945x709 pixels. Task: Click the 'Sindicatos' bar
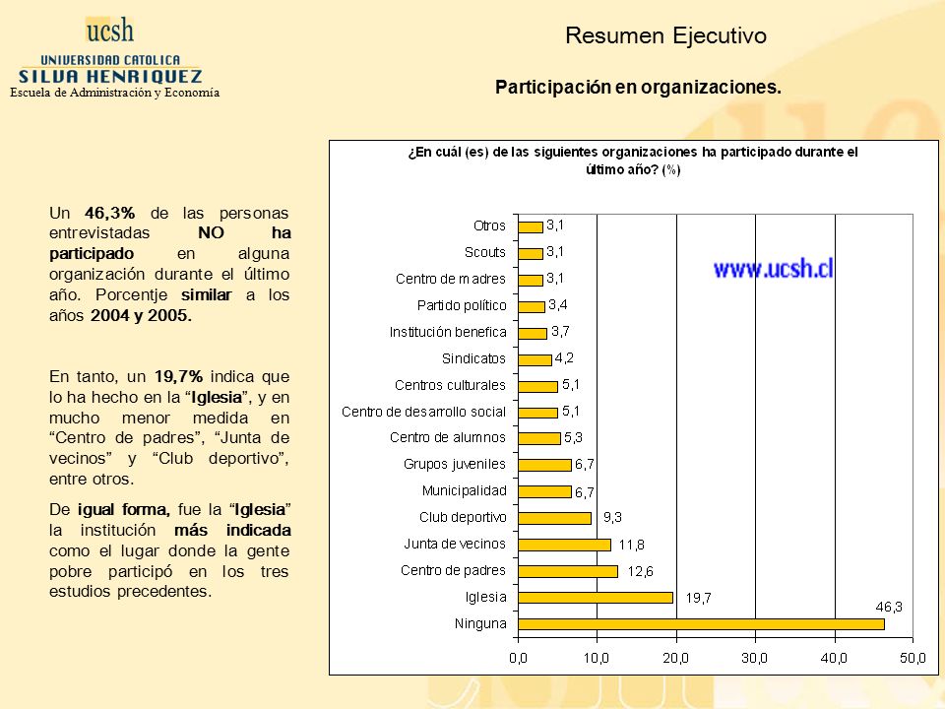(535, 359)
